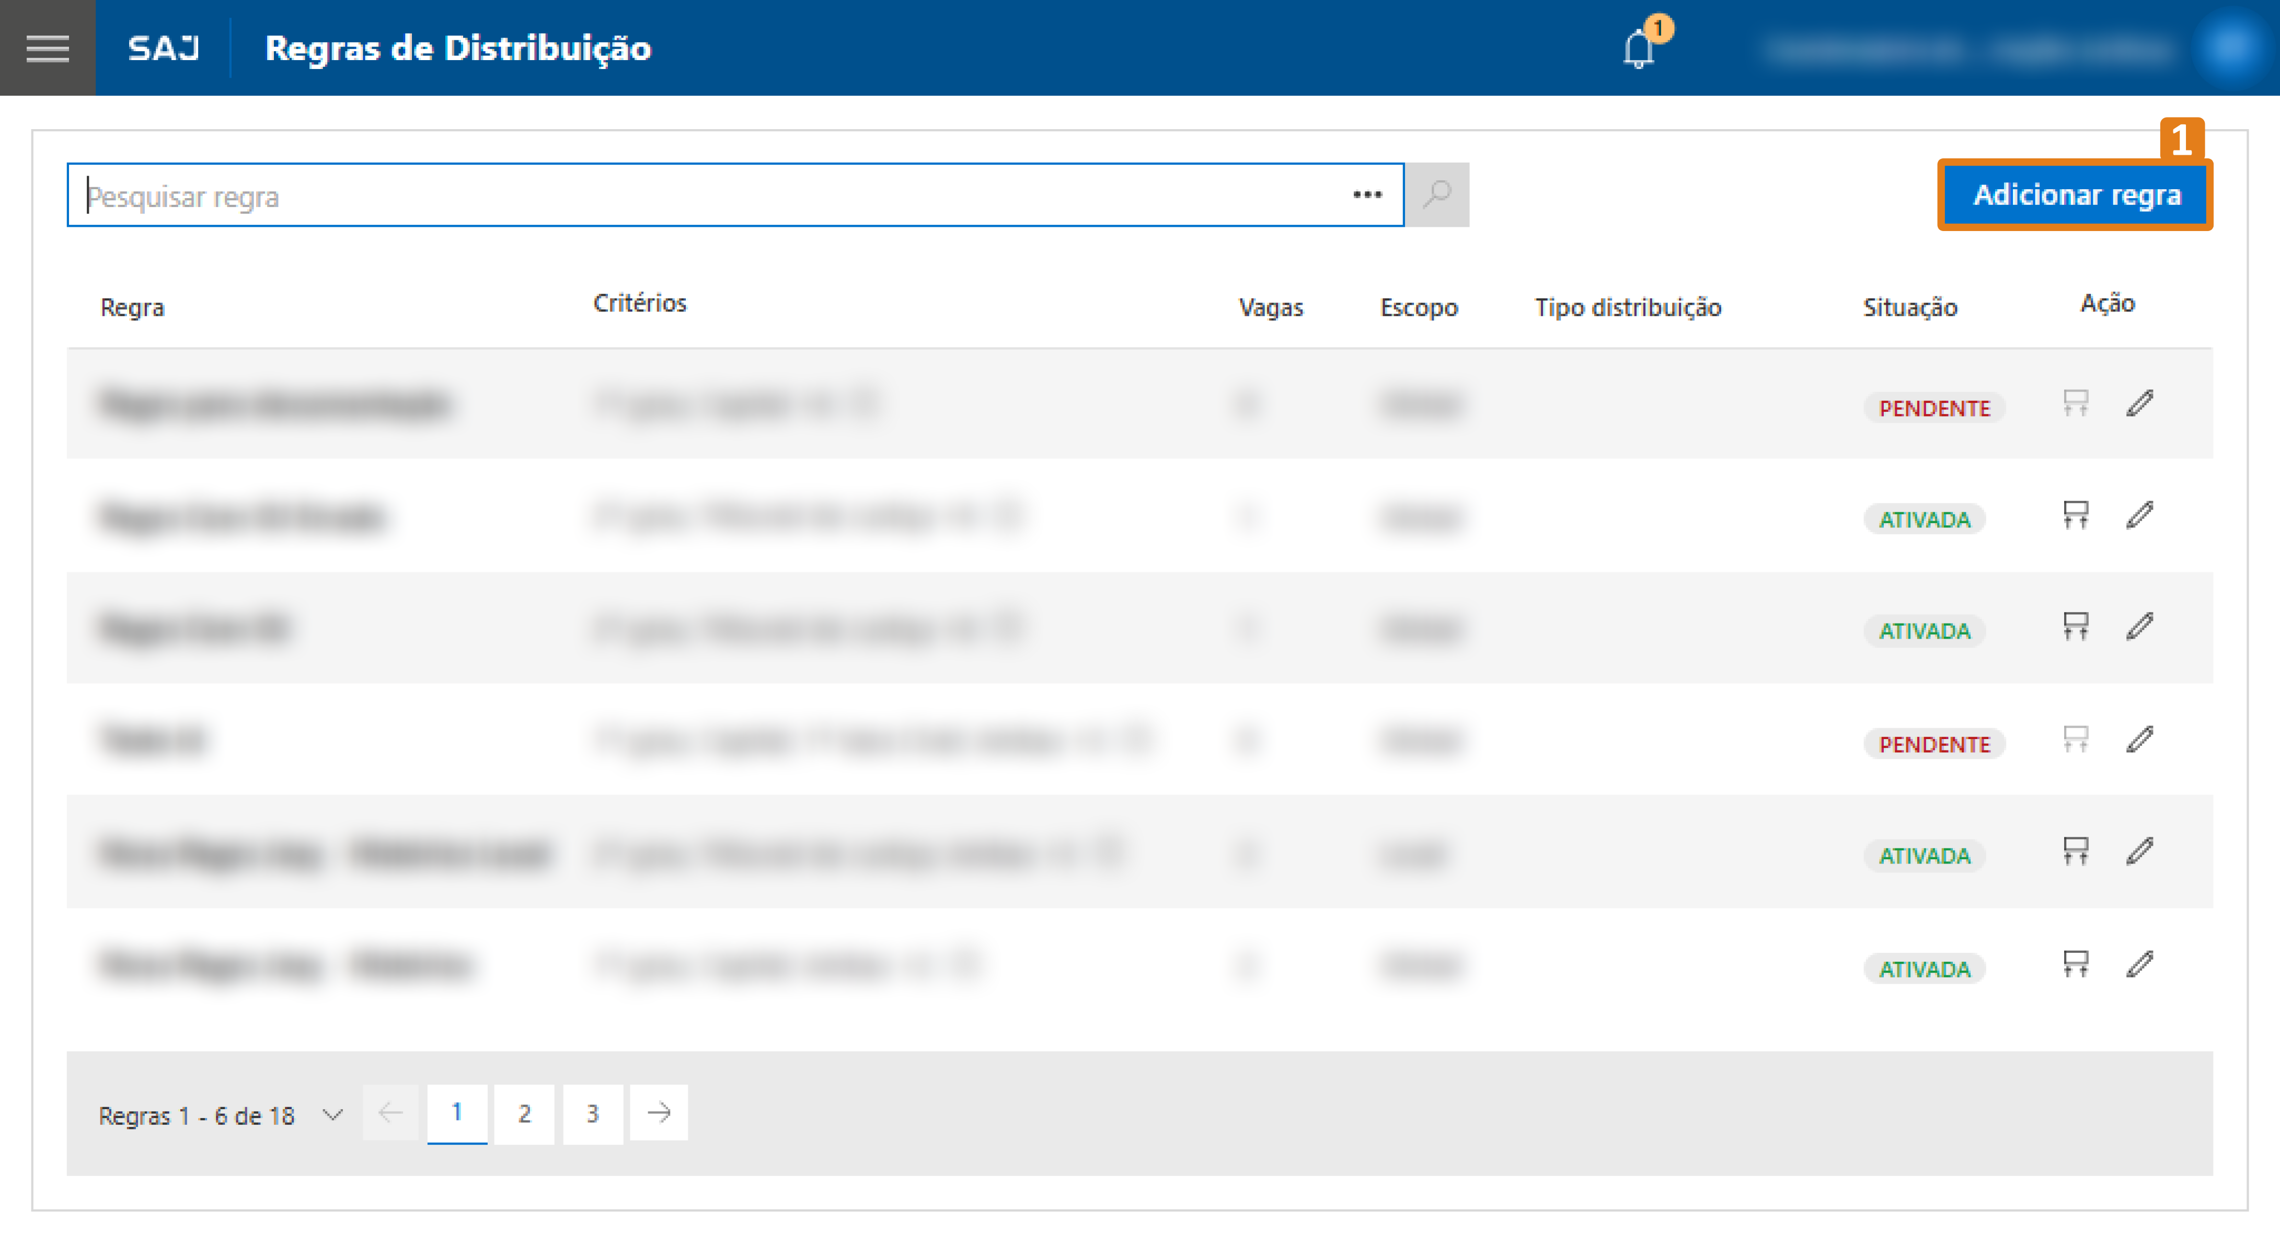
Task: Click the Regra column header
Action: tap(132, 307)
